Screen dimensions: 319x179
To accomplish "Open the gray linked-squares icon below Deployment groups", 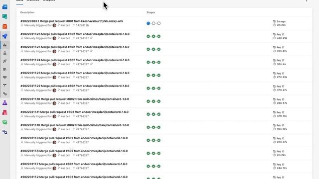I will pos(4,94).
